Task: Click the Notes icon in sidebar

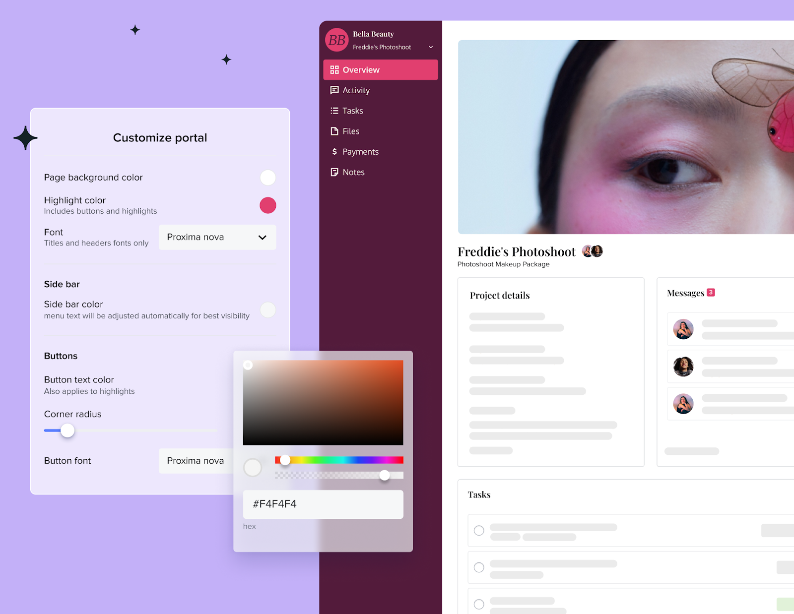Action: (334, 172)
